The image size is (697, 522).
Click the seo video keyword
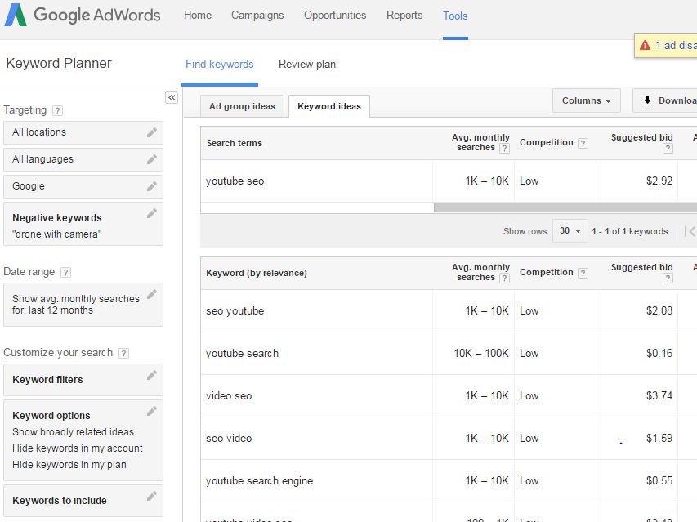(x=229, y=439)
